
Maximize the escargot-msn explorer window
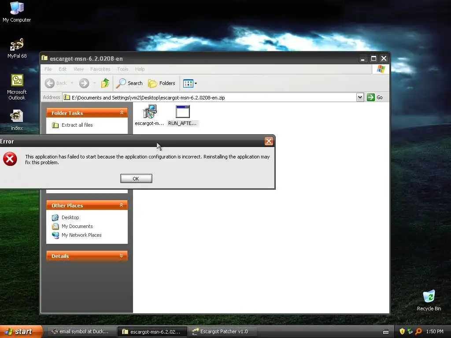click(373, 59)
